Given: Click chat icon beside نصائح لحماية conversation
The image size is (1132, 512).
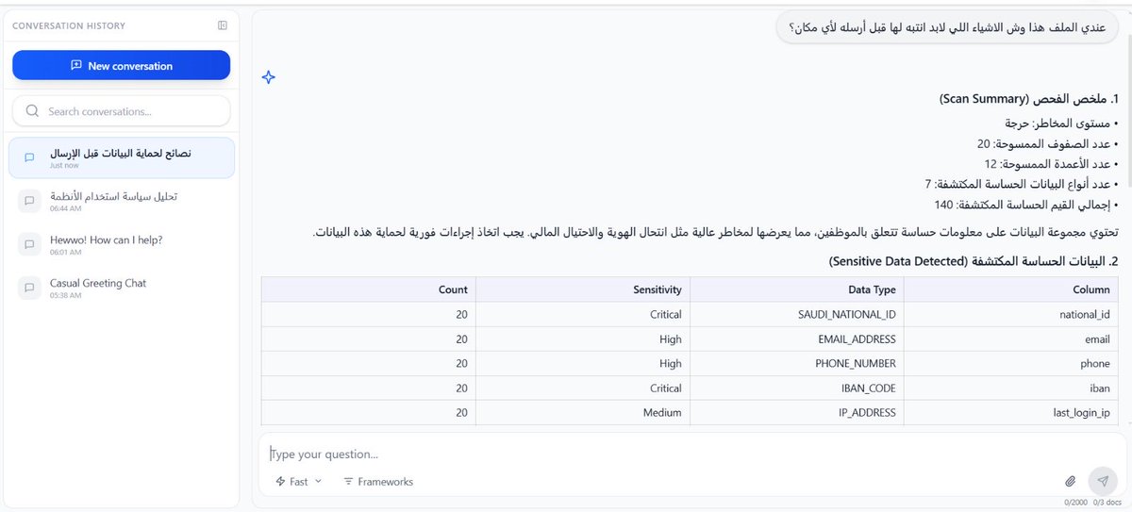Looking at the screenshot, I should pyautogui.click(x=29, y=157).
